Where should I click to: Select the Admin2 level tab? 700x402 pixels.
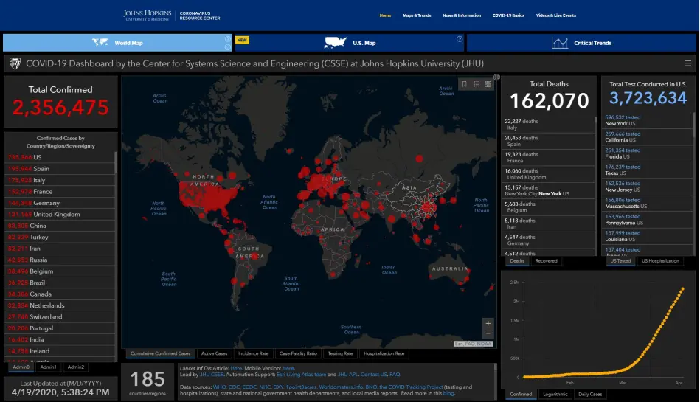tap(76, 367)
